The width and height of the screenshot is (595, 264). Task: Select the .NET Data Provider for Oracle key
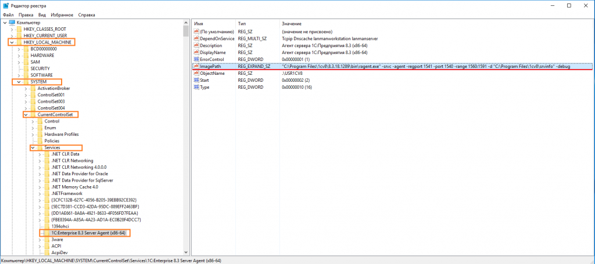[x=80, y=173]
